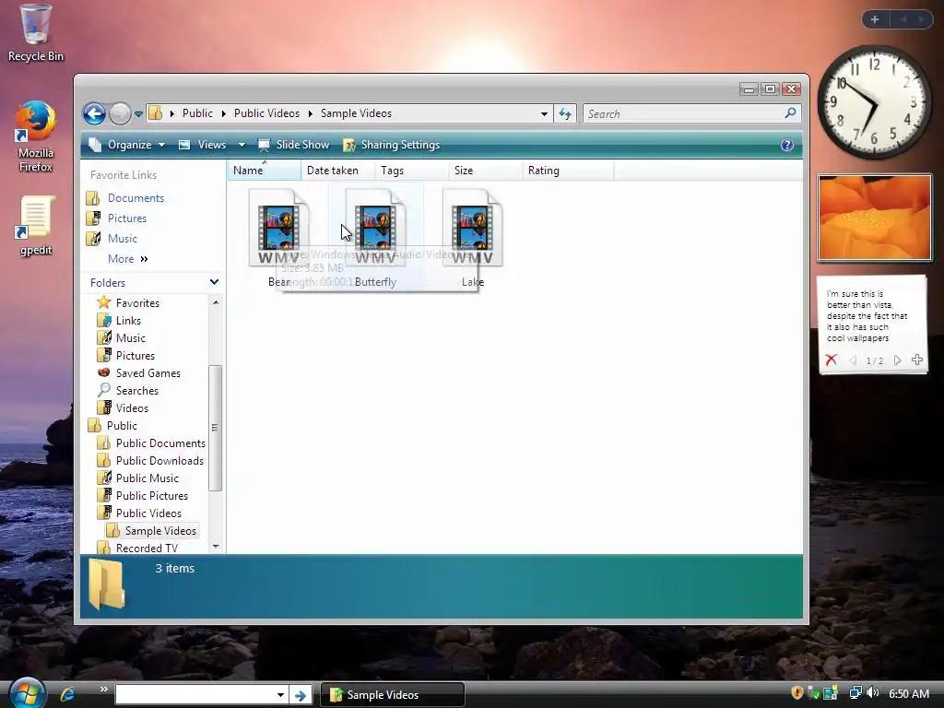Click the magnifier icon in Search box
Screen dimensions: 944x708
[x=790, y=112]
